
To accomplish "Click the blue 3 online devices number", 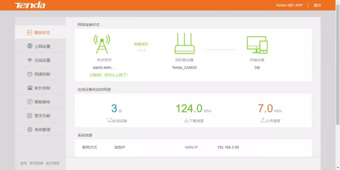I will pos(114,108).
